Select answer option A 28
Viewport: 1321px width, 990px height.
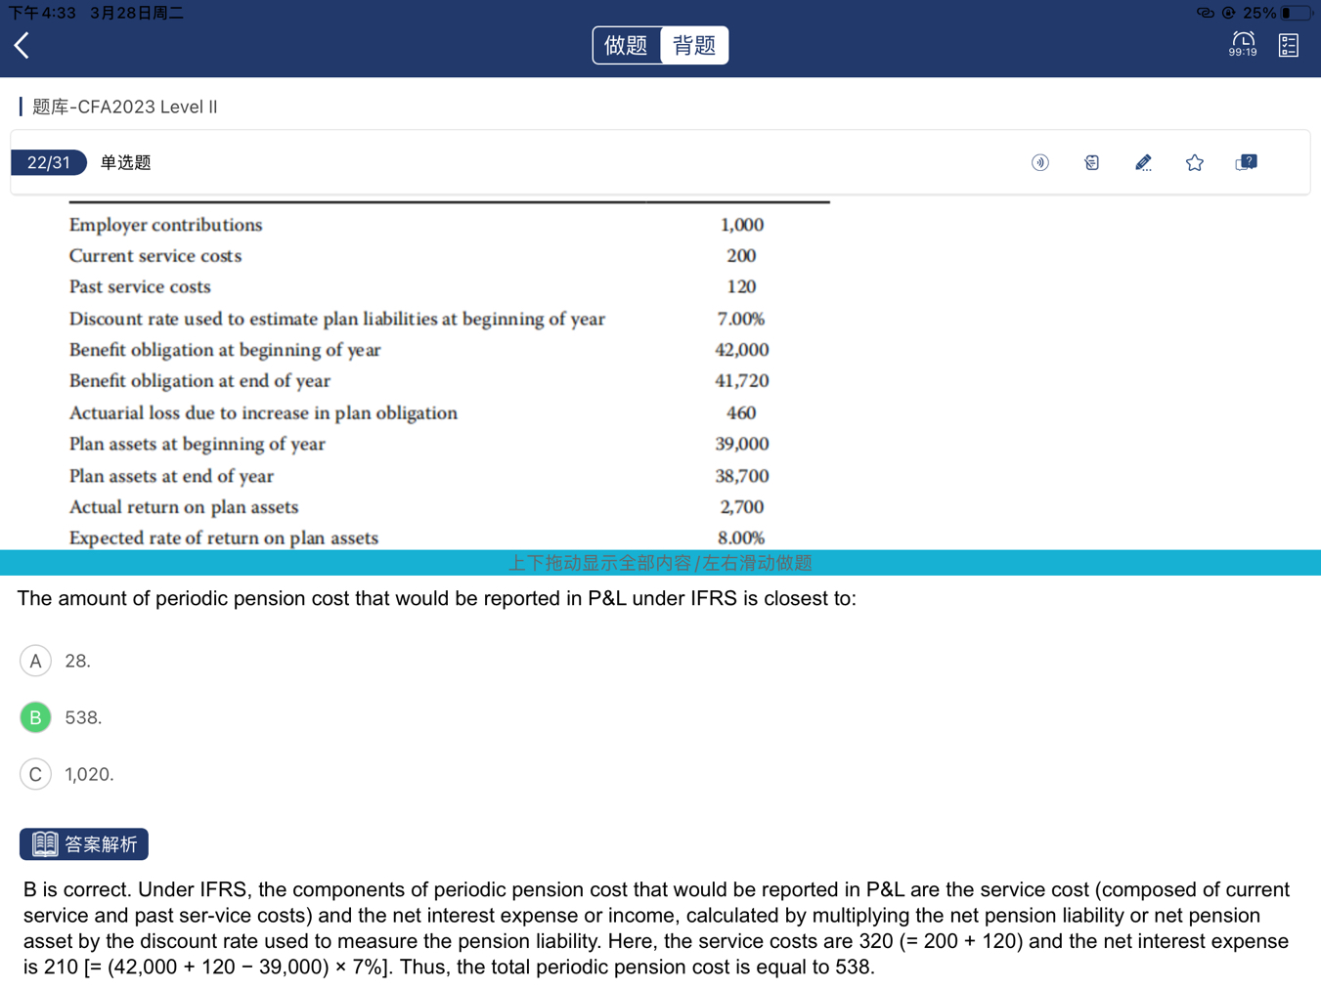[36, 661]
